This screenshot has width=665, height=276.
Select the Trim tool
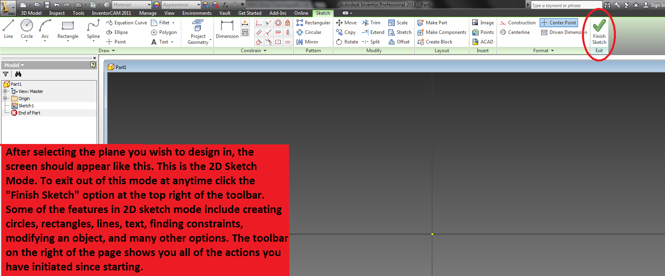[371, 23]
